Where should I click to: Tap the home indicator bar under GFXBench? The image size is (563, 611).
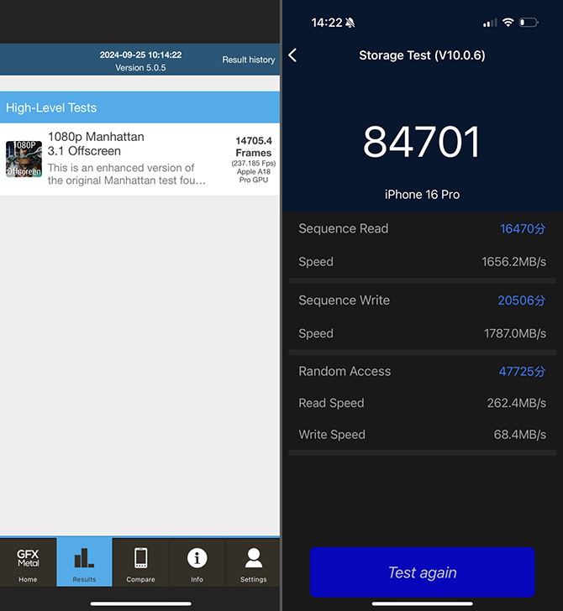click(x=141, y=604)
